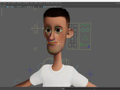Toggle viewport shadows icon

click(x=15, y=7)
